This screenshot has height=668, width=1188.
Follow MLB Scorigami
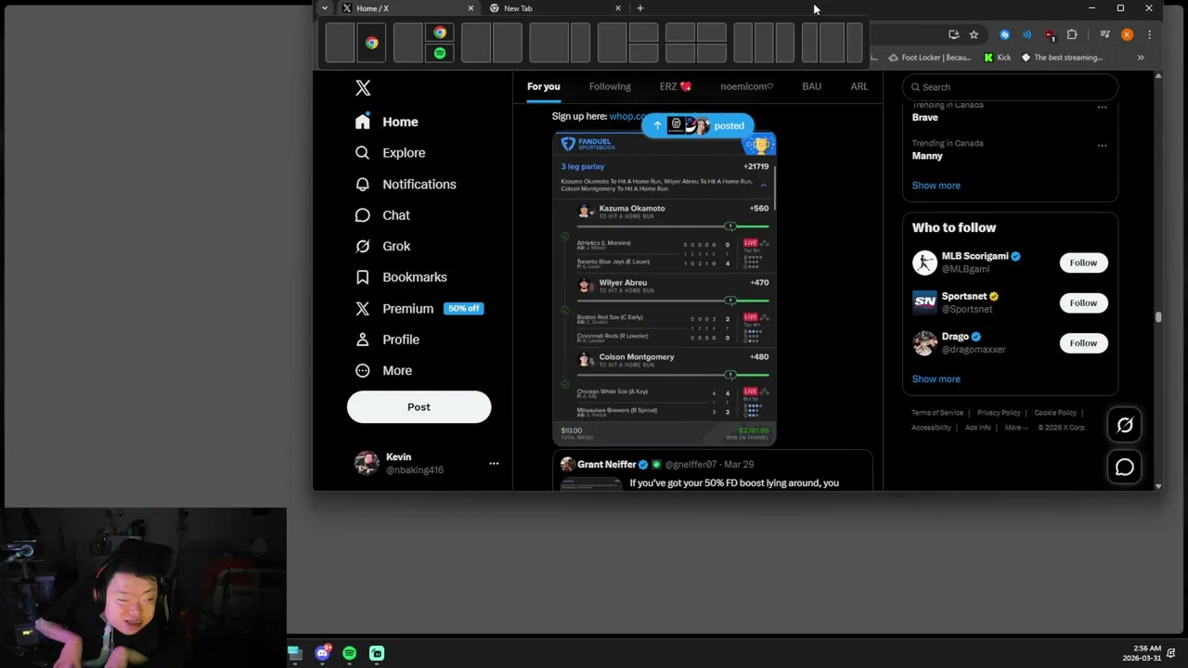[1083, 263]
